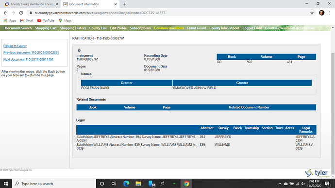Viewport: 335px width, 188px height.
Task: Launch Microsoft Edge from the taskbar
Action: coord(126,184)
